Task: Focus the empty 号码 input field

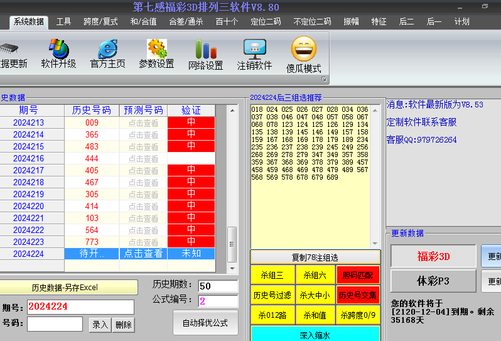Action: (x=55, y=324)
